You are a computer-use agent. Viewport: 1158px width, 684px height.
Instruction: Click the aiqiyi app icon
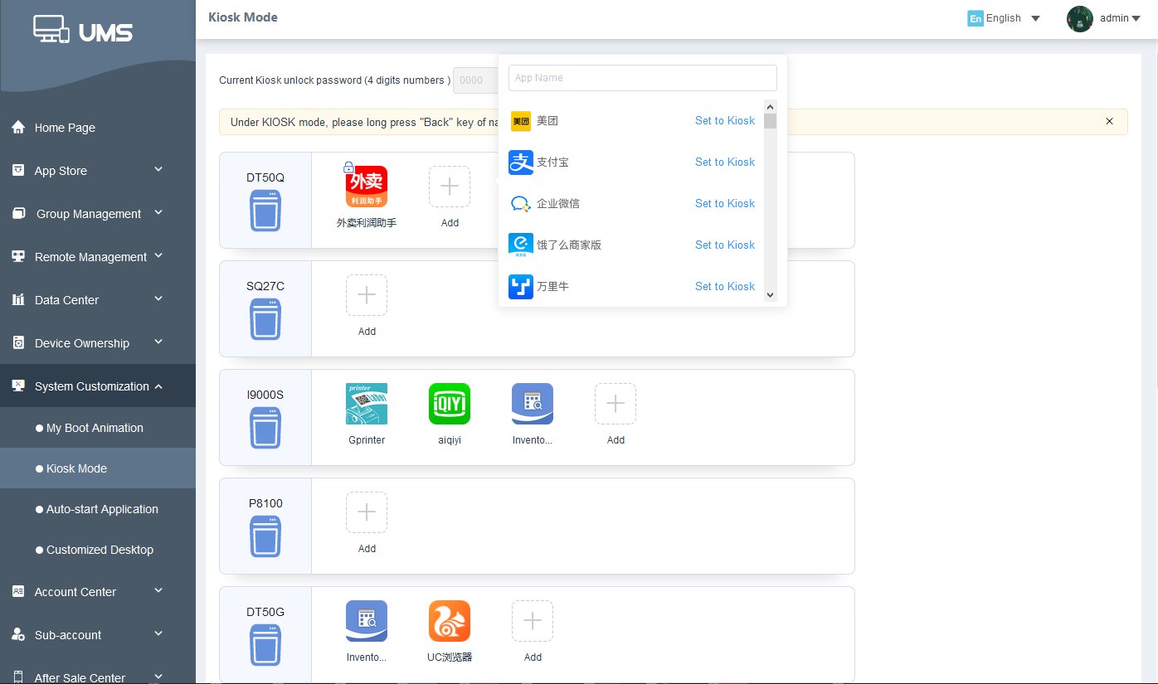pos(450,404)
